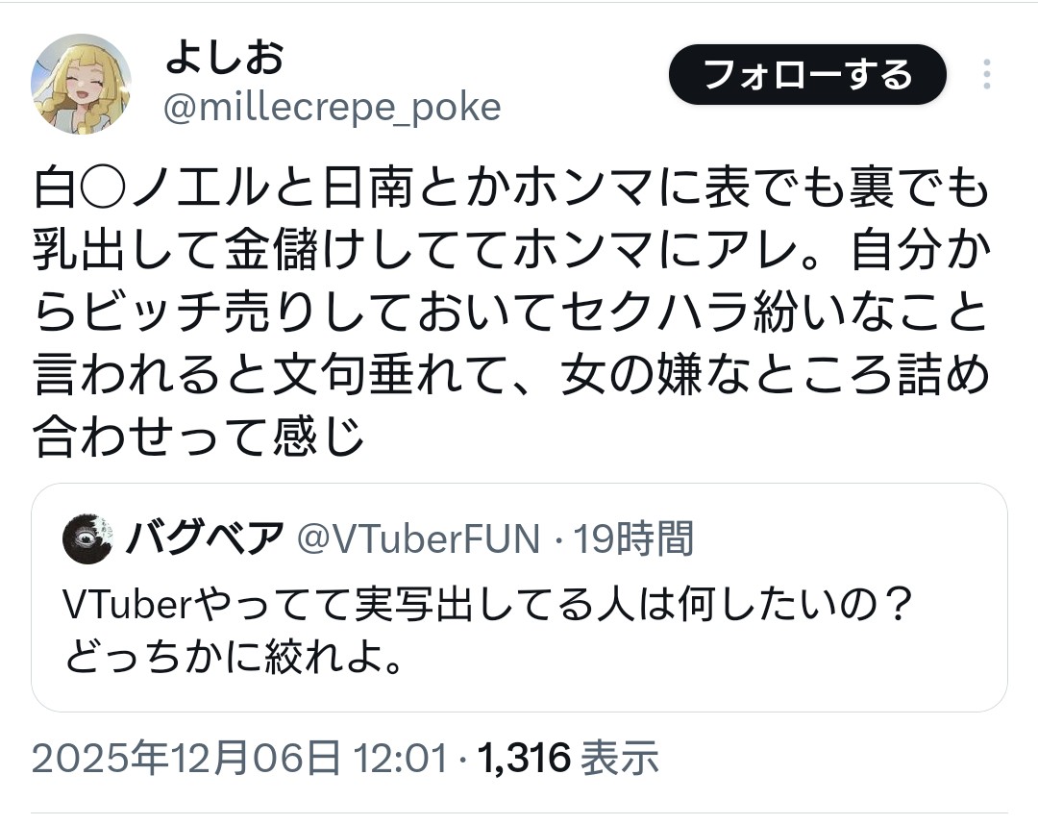Open the post date 2025年12月06日 12:01
1038x825 pixels.
pos(239,759)
